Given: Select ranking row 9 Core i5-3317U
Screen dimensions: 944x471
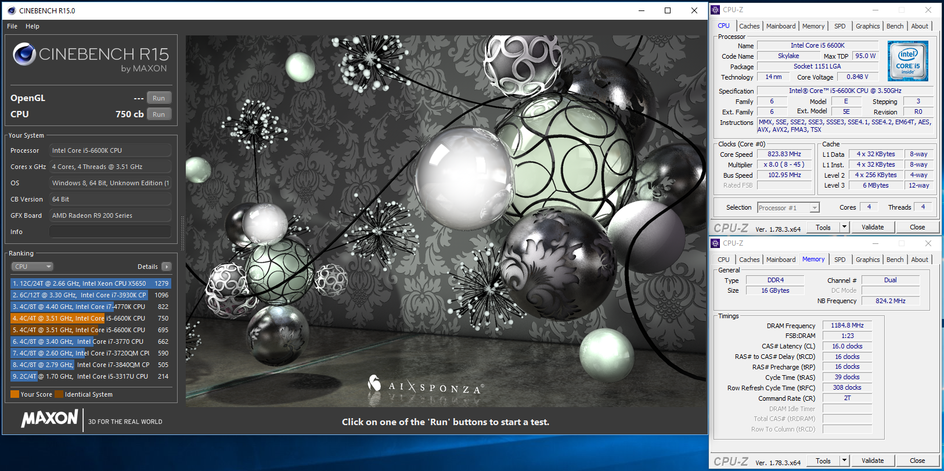Looking at the screenshot, I should (x=91, y=376).
